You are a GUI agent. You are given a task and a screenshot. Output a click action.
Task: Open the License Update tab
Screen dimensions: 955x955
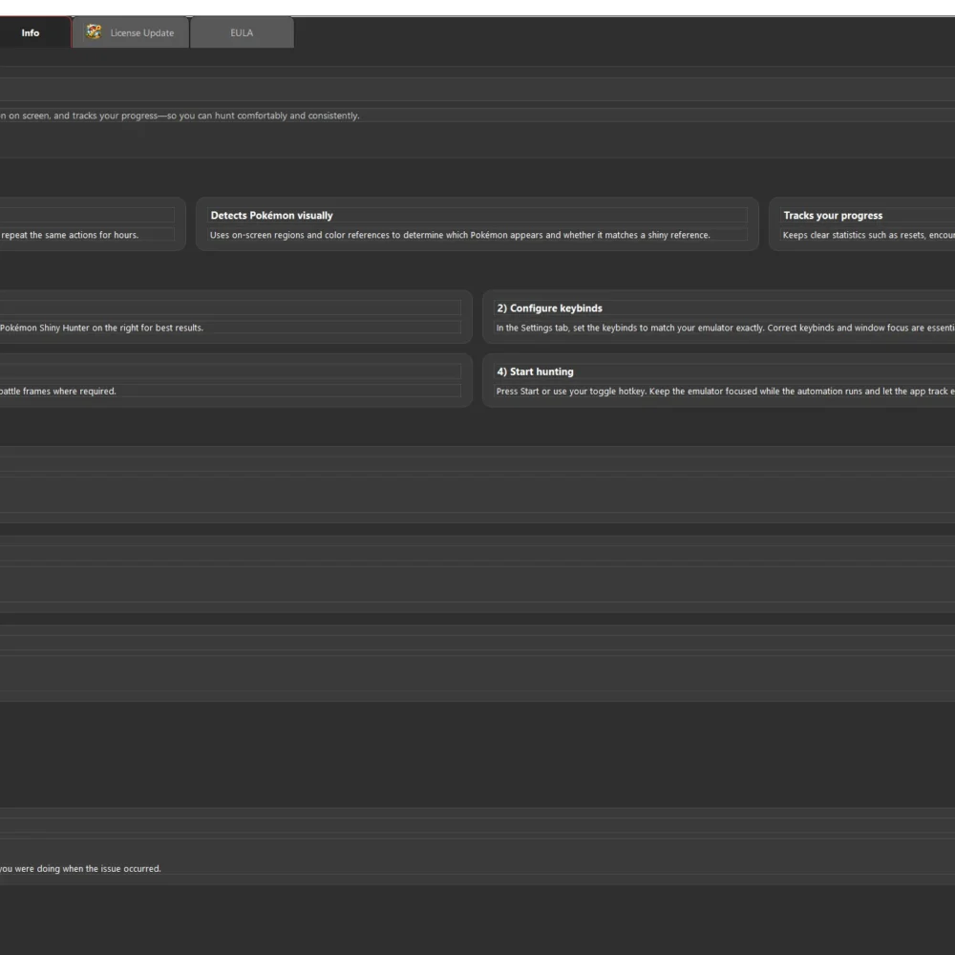(x=130, y=32)
